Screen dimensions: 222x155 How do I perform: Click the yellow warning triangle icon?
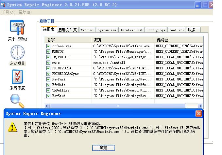pyautogui.click(x=13, y=127)
